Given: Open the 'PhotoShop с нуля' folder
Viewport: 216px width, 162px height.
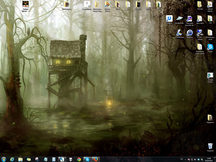Looking at the screenshot, I should (210, 35).
